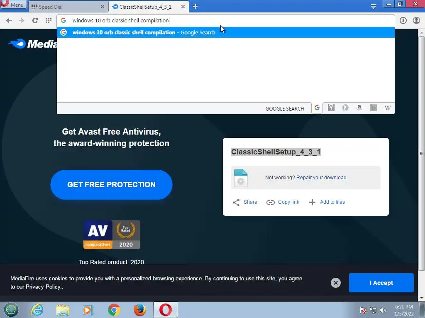The width and height of the screenshot is (425, 318).
Task: Select the Google Search suggestion row
Action: tap(225, 32)
